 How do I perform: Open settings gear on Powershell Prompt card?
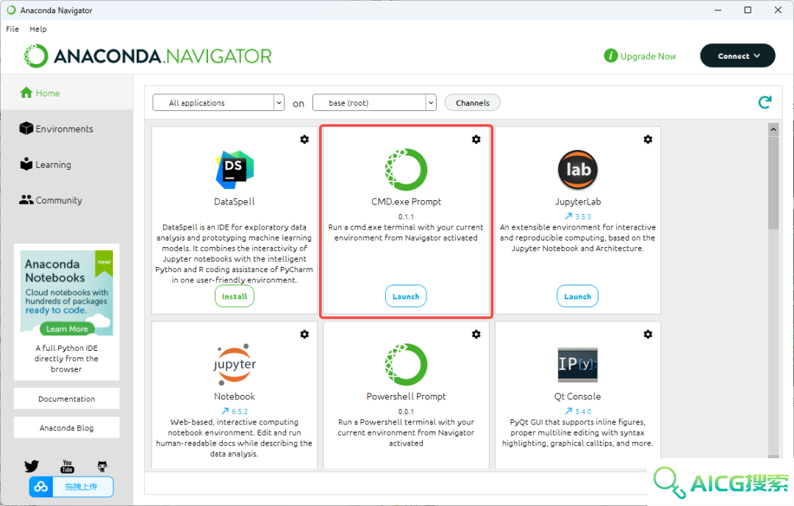coord(476,335)
